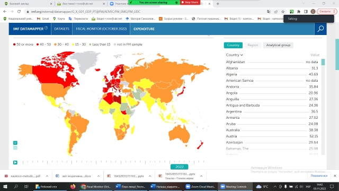Toggle the 'Less than 15' legend category
The width and height of the screenshot is (339, 191).
click(100, 45)
